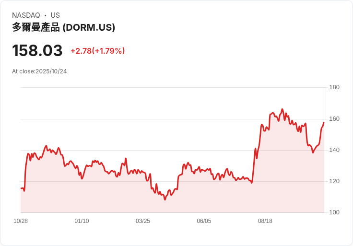Click the highest peak of the price line
Viewport: 353px width, 246px height.
click(x=282, y=109)
